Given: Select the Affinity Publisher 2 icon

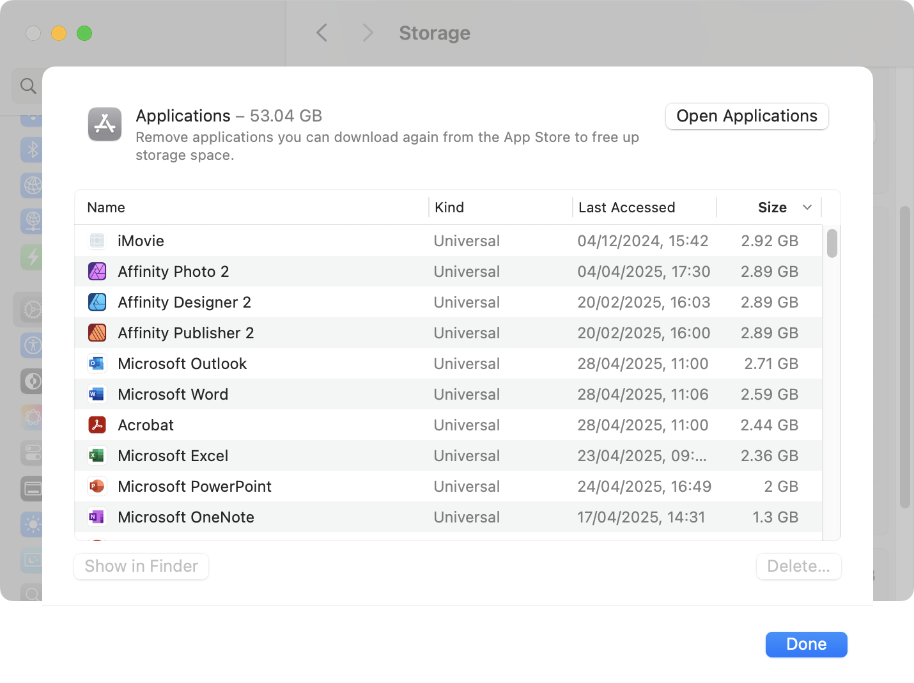Looking at the screenshot, I should click(97, 333).
